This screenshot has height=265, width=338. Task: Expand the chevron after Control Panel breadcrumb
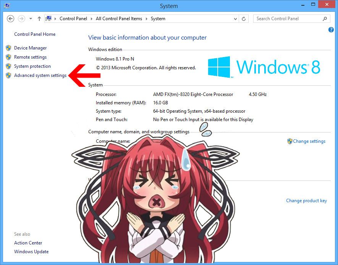pos(91,19)
